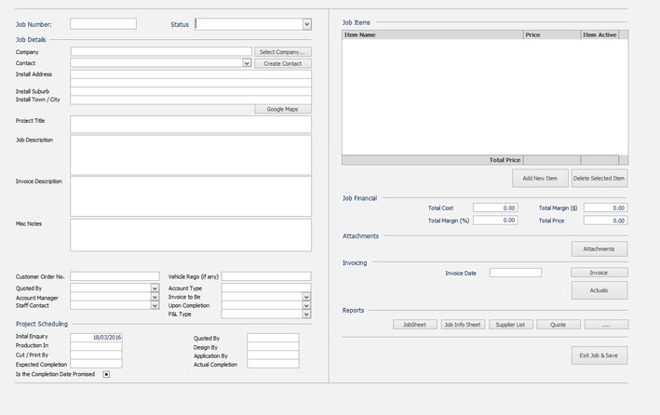Screen dimensions: 660x415
Task: Focus the Job Number input field
Action: 103,24
